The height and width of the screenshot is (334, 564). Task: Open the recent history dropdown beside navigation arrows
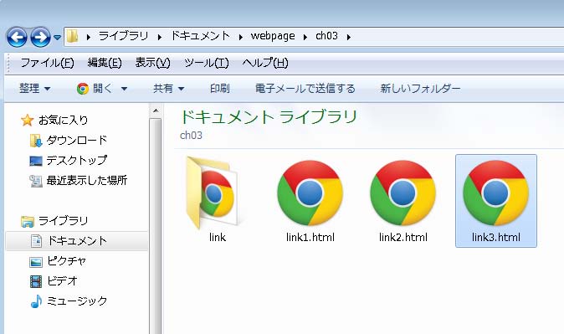[x=57, y=37]
